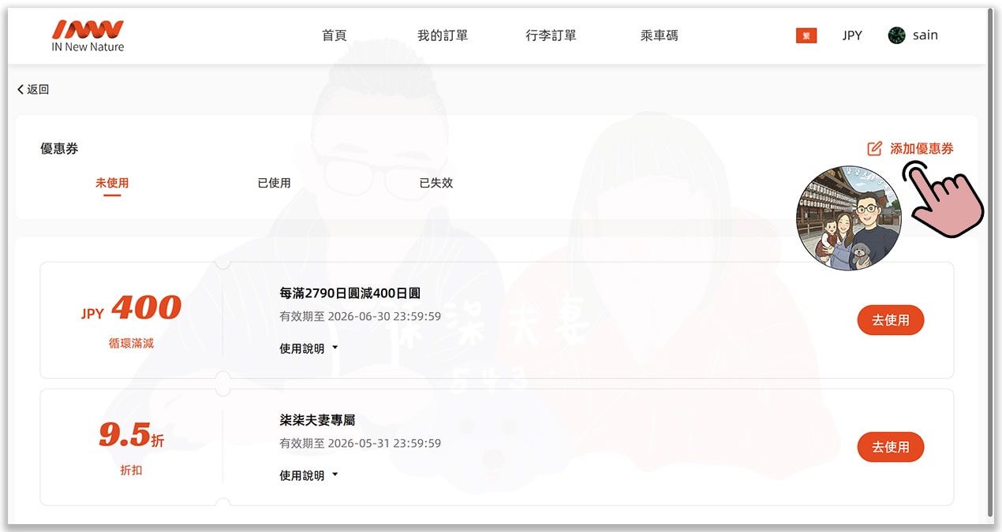Go to 我的訂單 orders page
Image resolution: width=1002 pixels, height=532 pixels.
[x=443, y=35]
